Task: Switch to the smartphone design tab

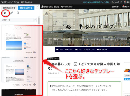Action: (x=18, y=13)
